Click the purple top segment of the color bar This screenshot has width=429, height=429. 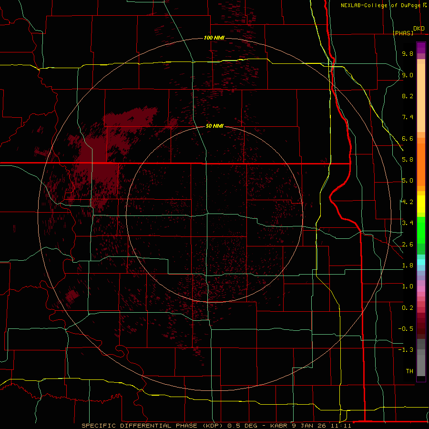pyautogui.click(x=421, y=48)
